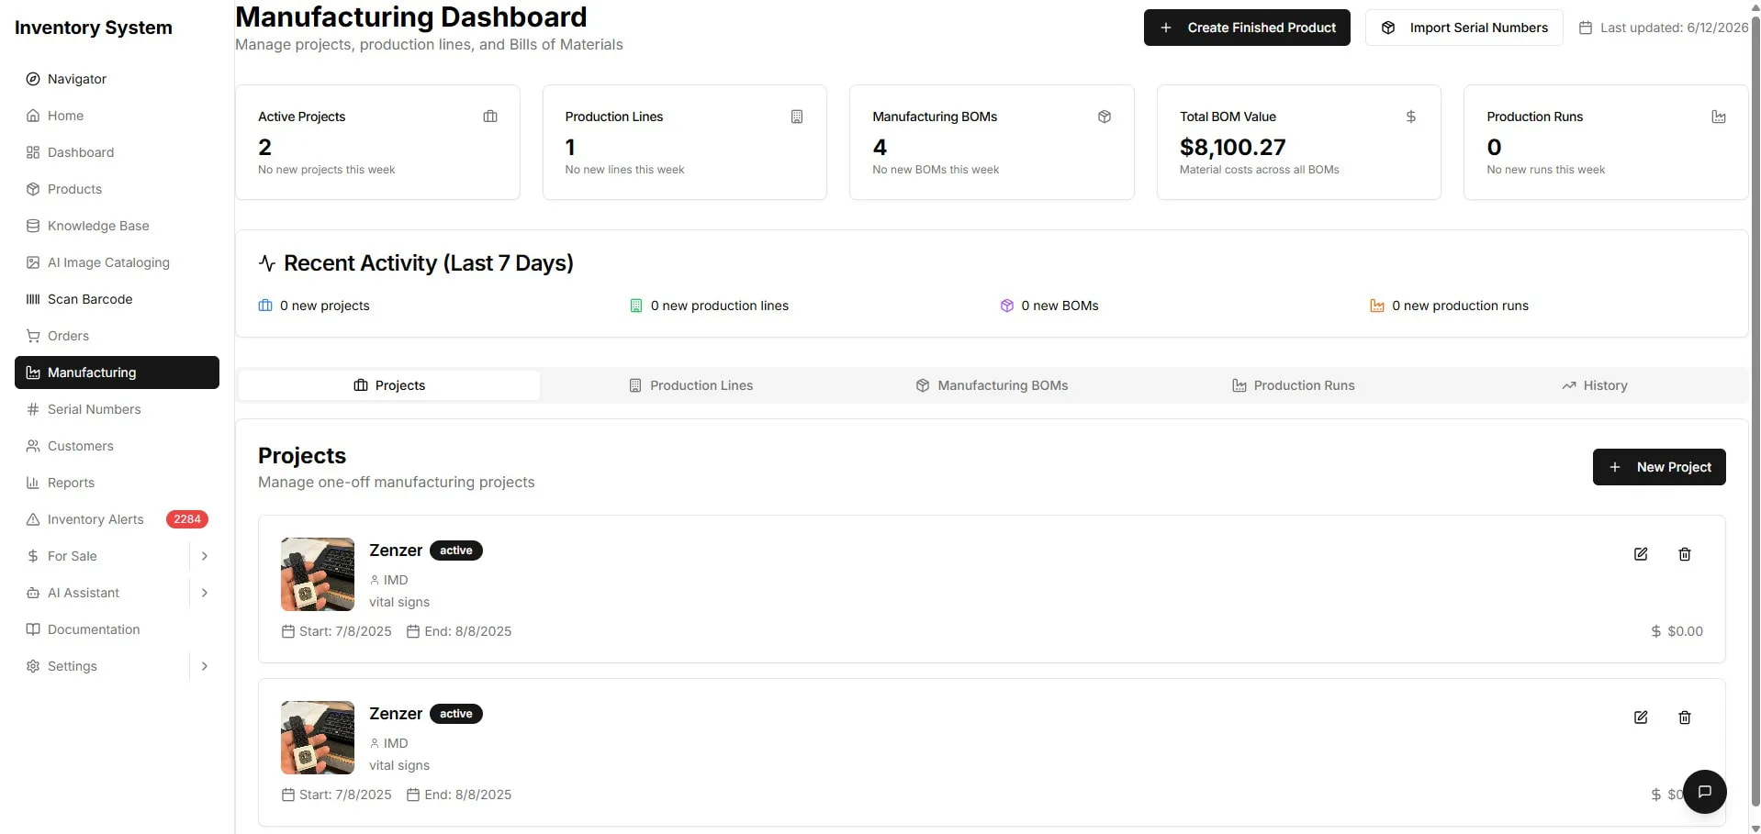Open the Inventory Alerts 2284 badge
The height and width of the screenshot is (834, 1761).
(x=187, y=519)
